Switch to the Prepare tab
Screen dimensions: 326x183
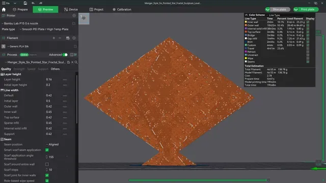point(20,10)
